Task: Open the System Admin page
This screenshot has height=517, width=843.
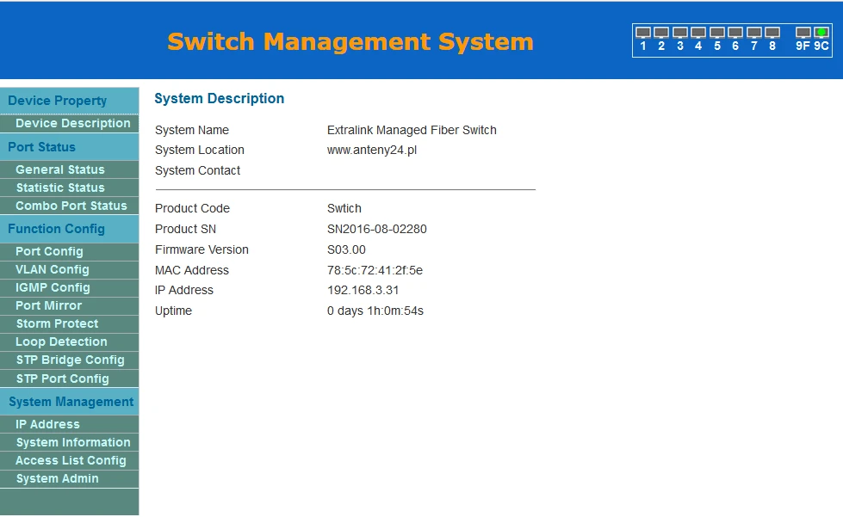Action: click(57, 478)
